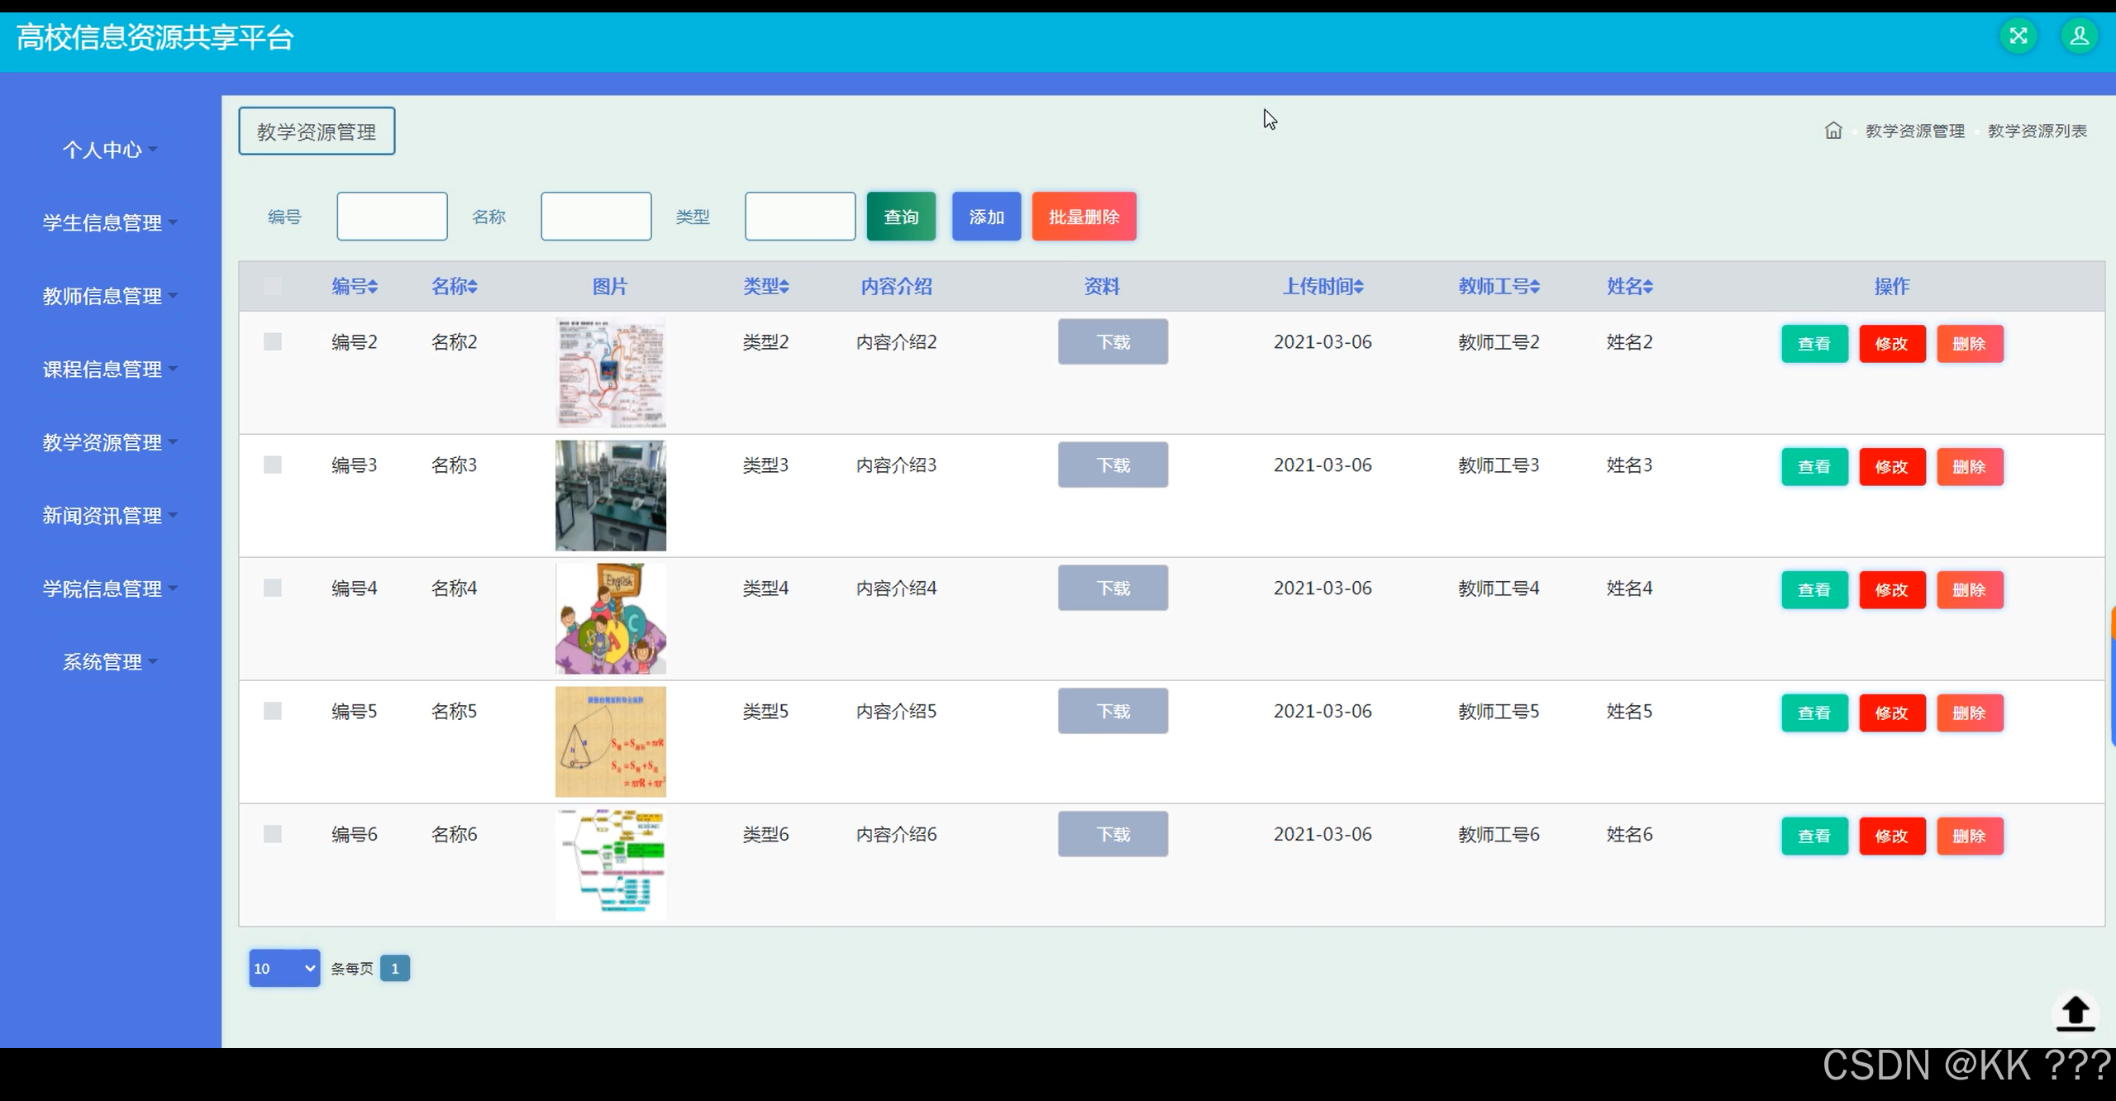Sort table by 上传时间 column arrows
The width and height of the screenshot is (2116, 1101).
[1358, 287]
